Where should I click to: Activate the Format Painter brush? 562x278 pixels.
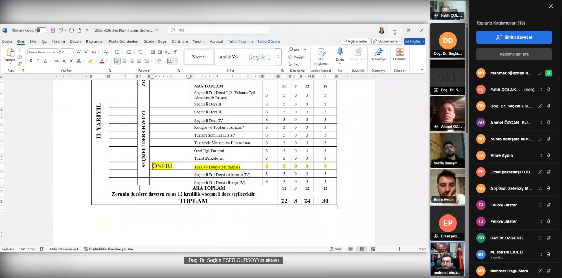(x=20, y=64)
